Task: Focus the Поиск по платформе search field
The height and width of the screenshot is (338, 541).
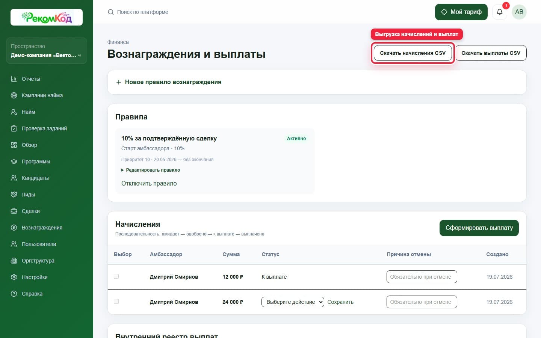Action: coord(143,12)
